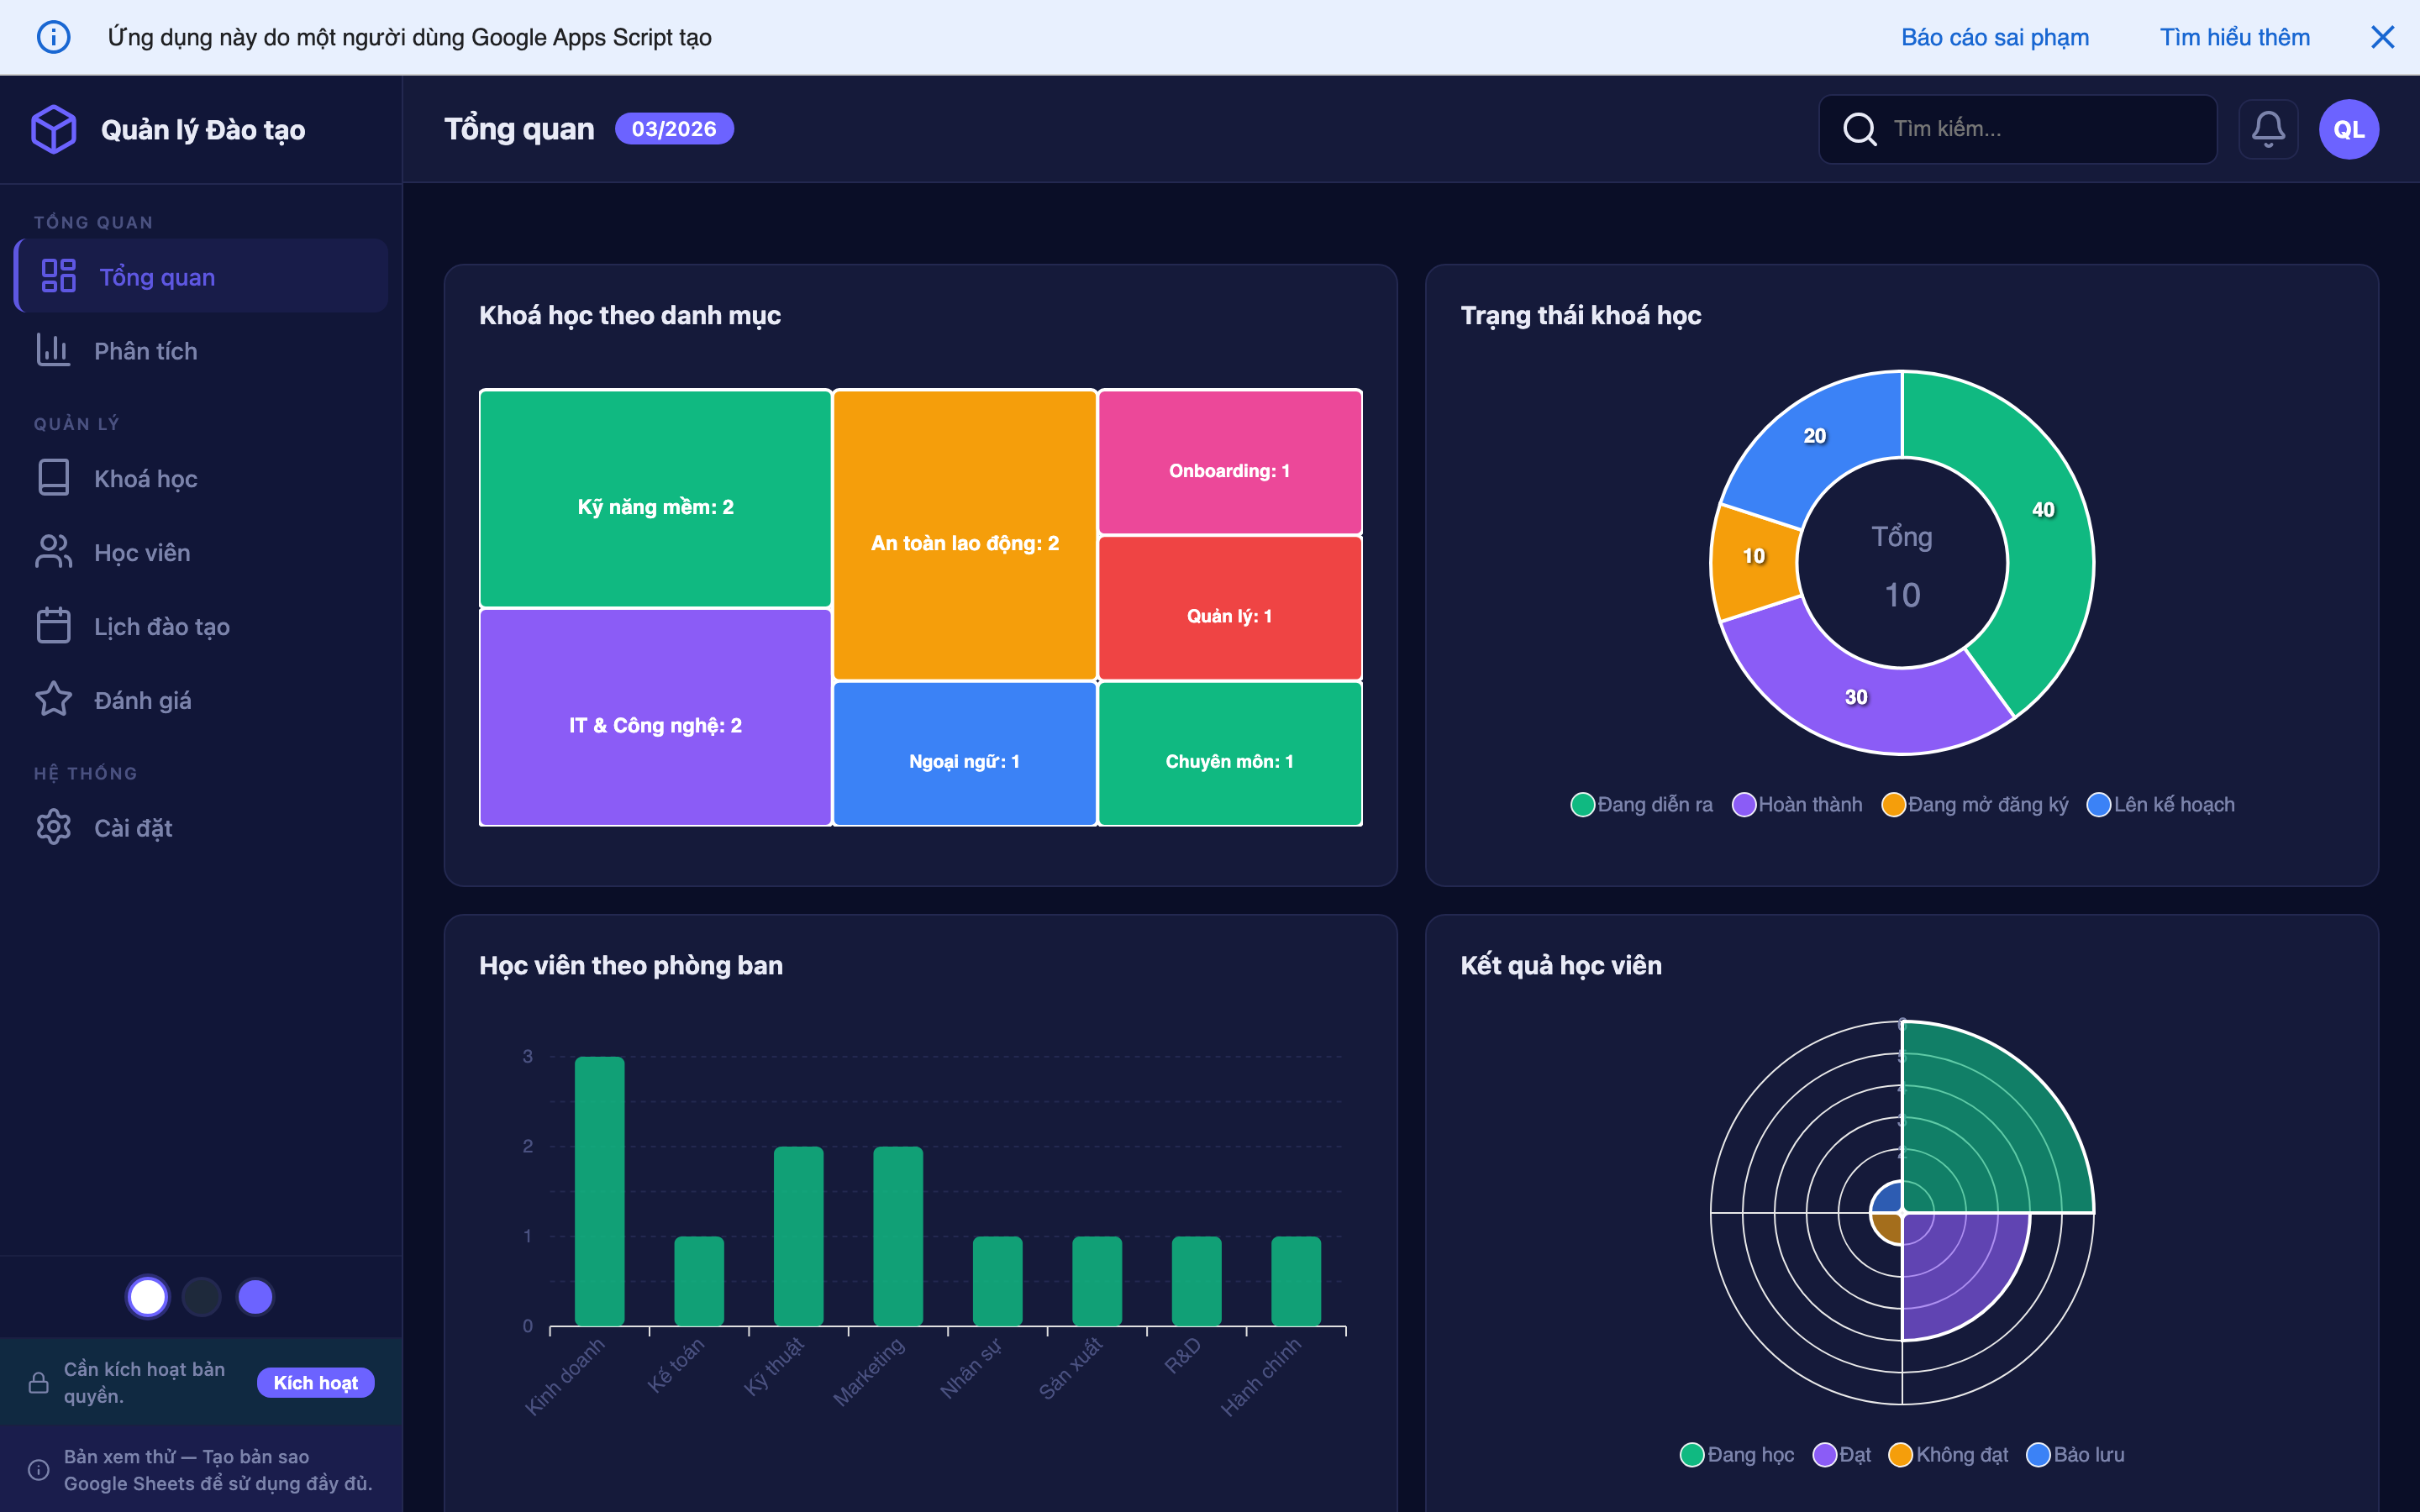Open Báo cáo sai phạm link

(x=1994, y=37)
